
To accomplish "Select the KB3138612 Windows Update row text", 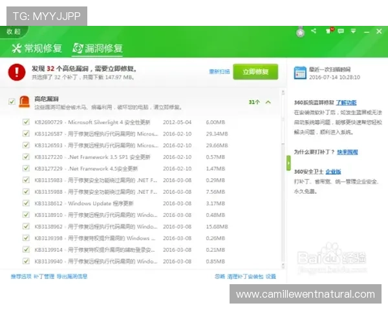I will pos(84,203).
